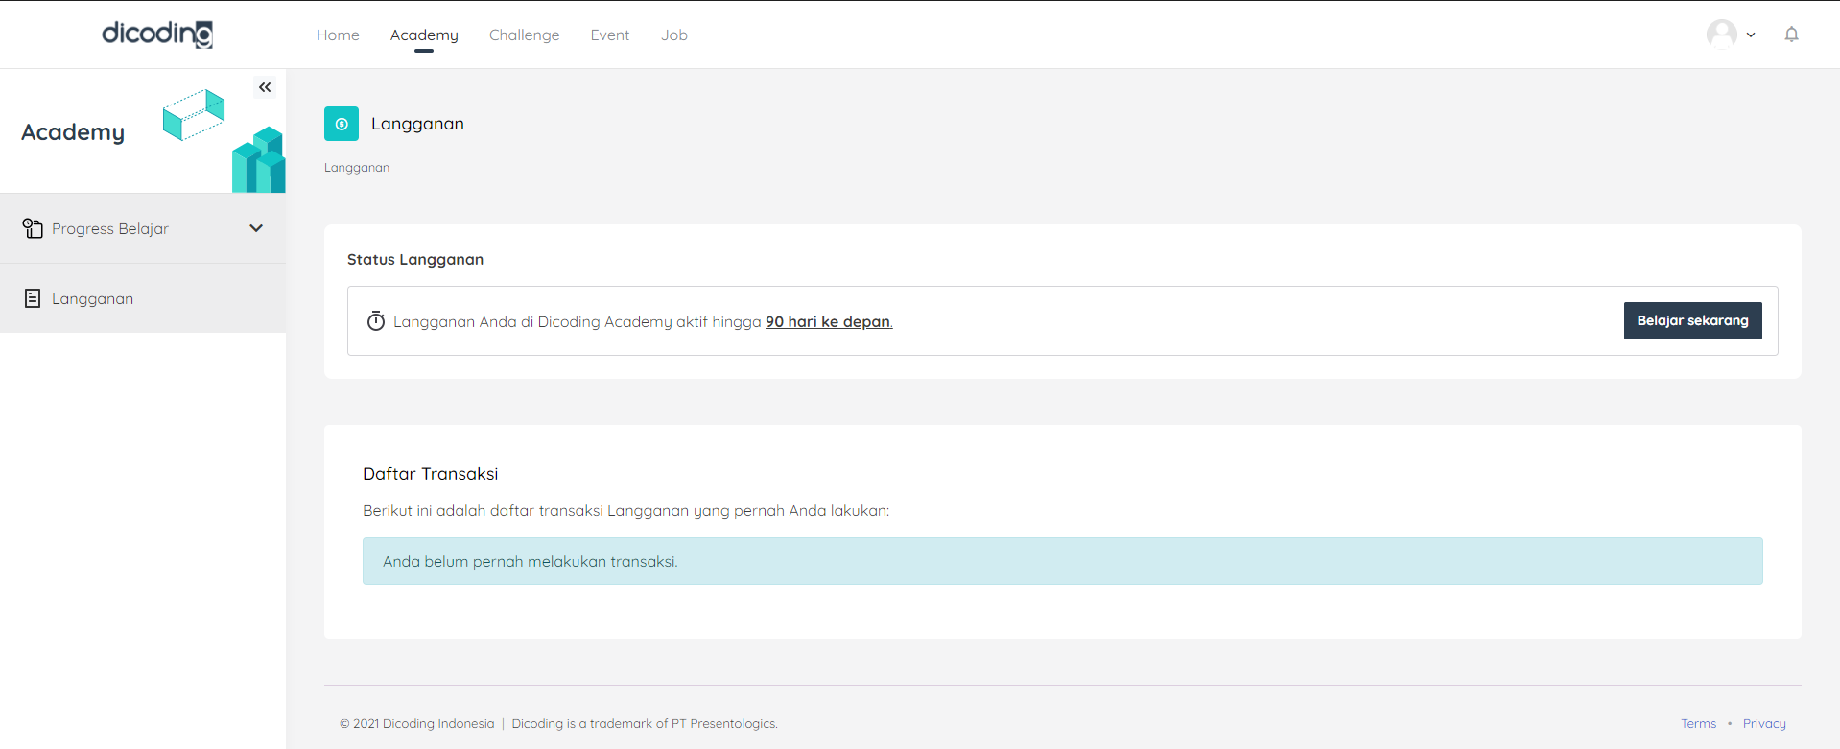The height and width of the screenshot is (749, 1840).
Task: Click the timer icon in subscription status
Action: tap(376, 321)
